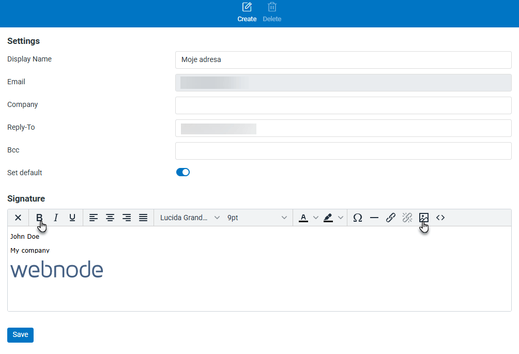Underline the selected signature text
This screenshot has width=519, height=354.
click(72, 218)
